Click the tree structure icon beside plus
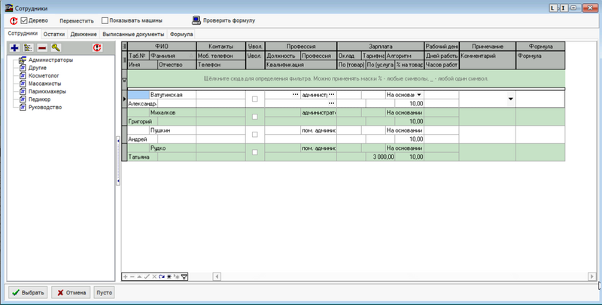This screenshot has width=602, height=305. click(29, 47)
